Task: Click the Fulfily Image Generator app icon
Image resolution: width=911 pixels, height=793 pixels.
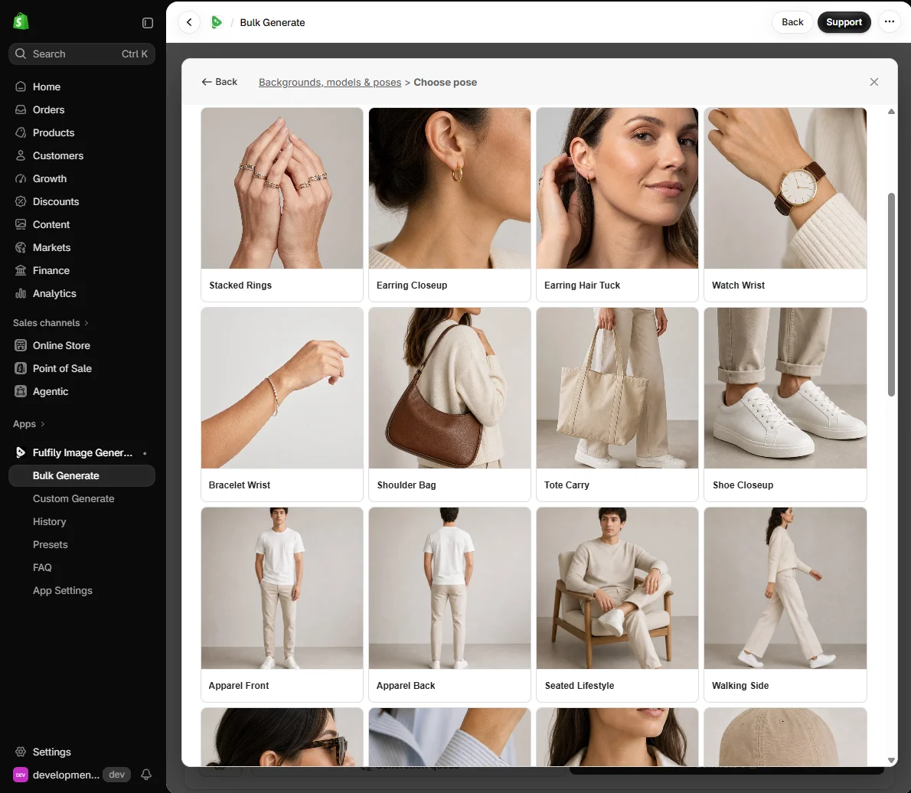Action: coord(21,452)
